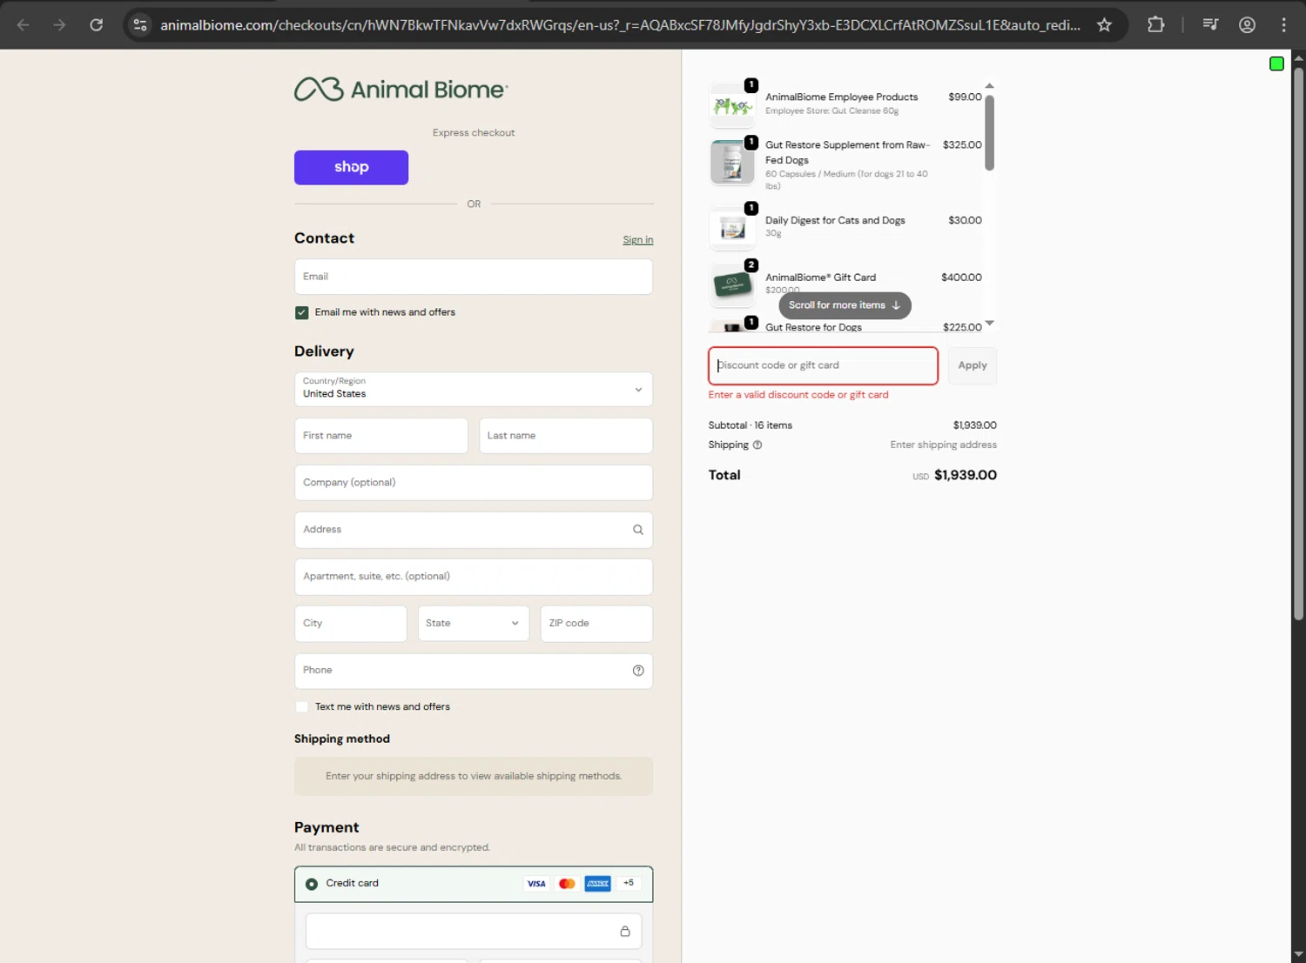The height and width of the screenshot is (963, 1306).
Task: Click the AnimalBiome Gift Card thumbnail
Action: pyautogui.click(x=732, y=284)
